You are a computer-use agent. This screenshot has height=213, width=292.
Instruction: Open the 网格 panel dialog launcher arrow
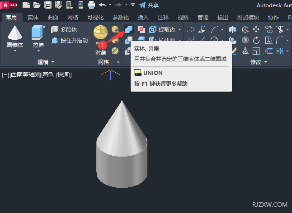pyautogui.click(x=118, y=62)
